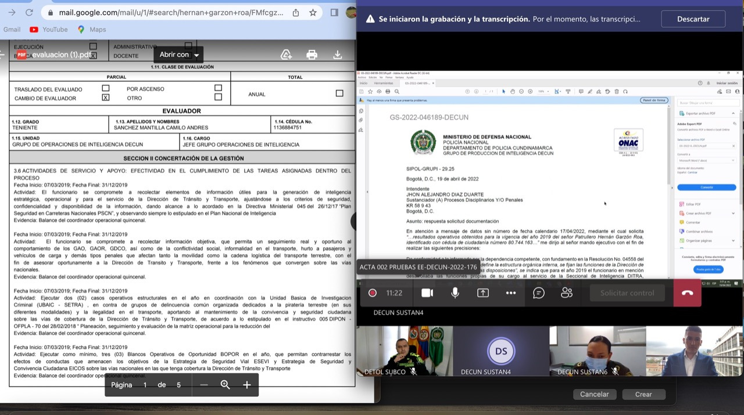
Task: Open the Herramientas tab in Acrobat
Action: pos(384,83)
